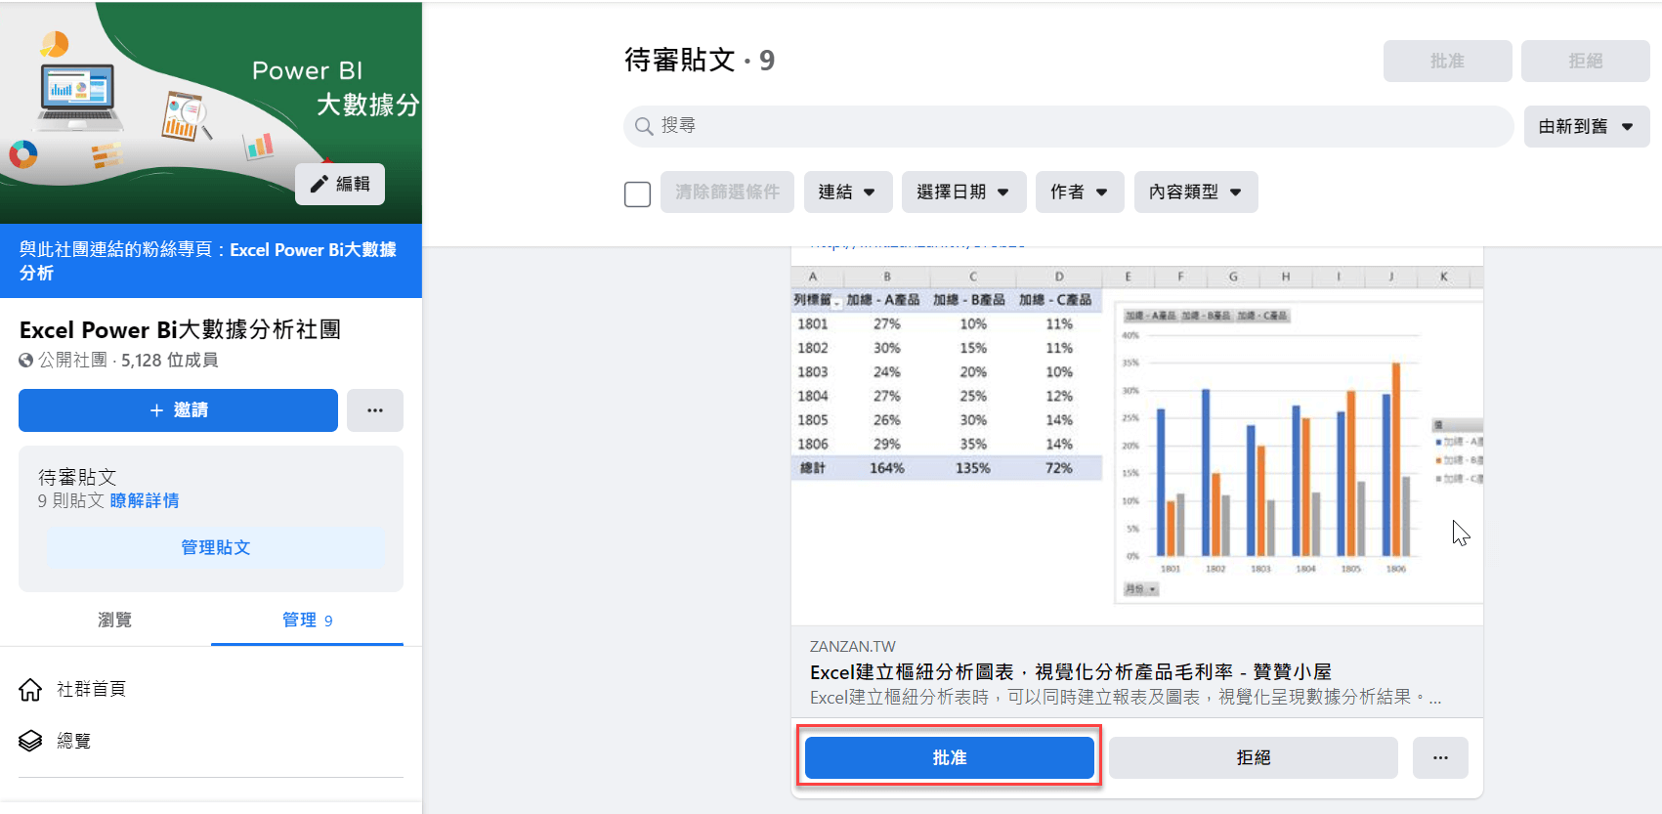Open the 連結 filter dropdown
This screenshot has width=1662, height=814.
pos(847,192)
